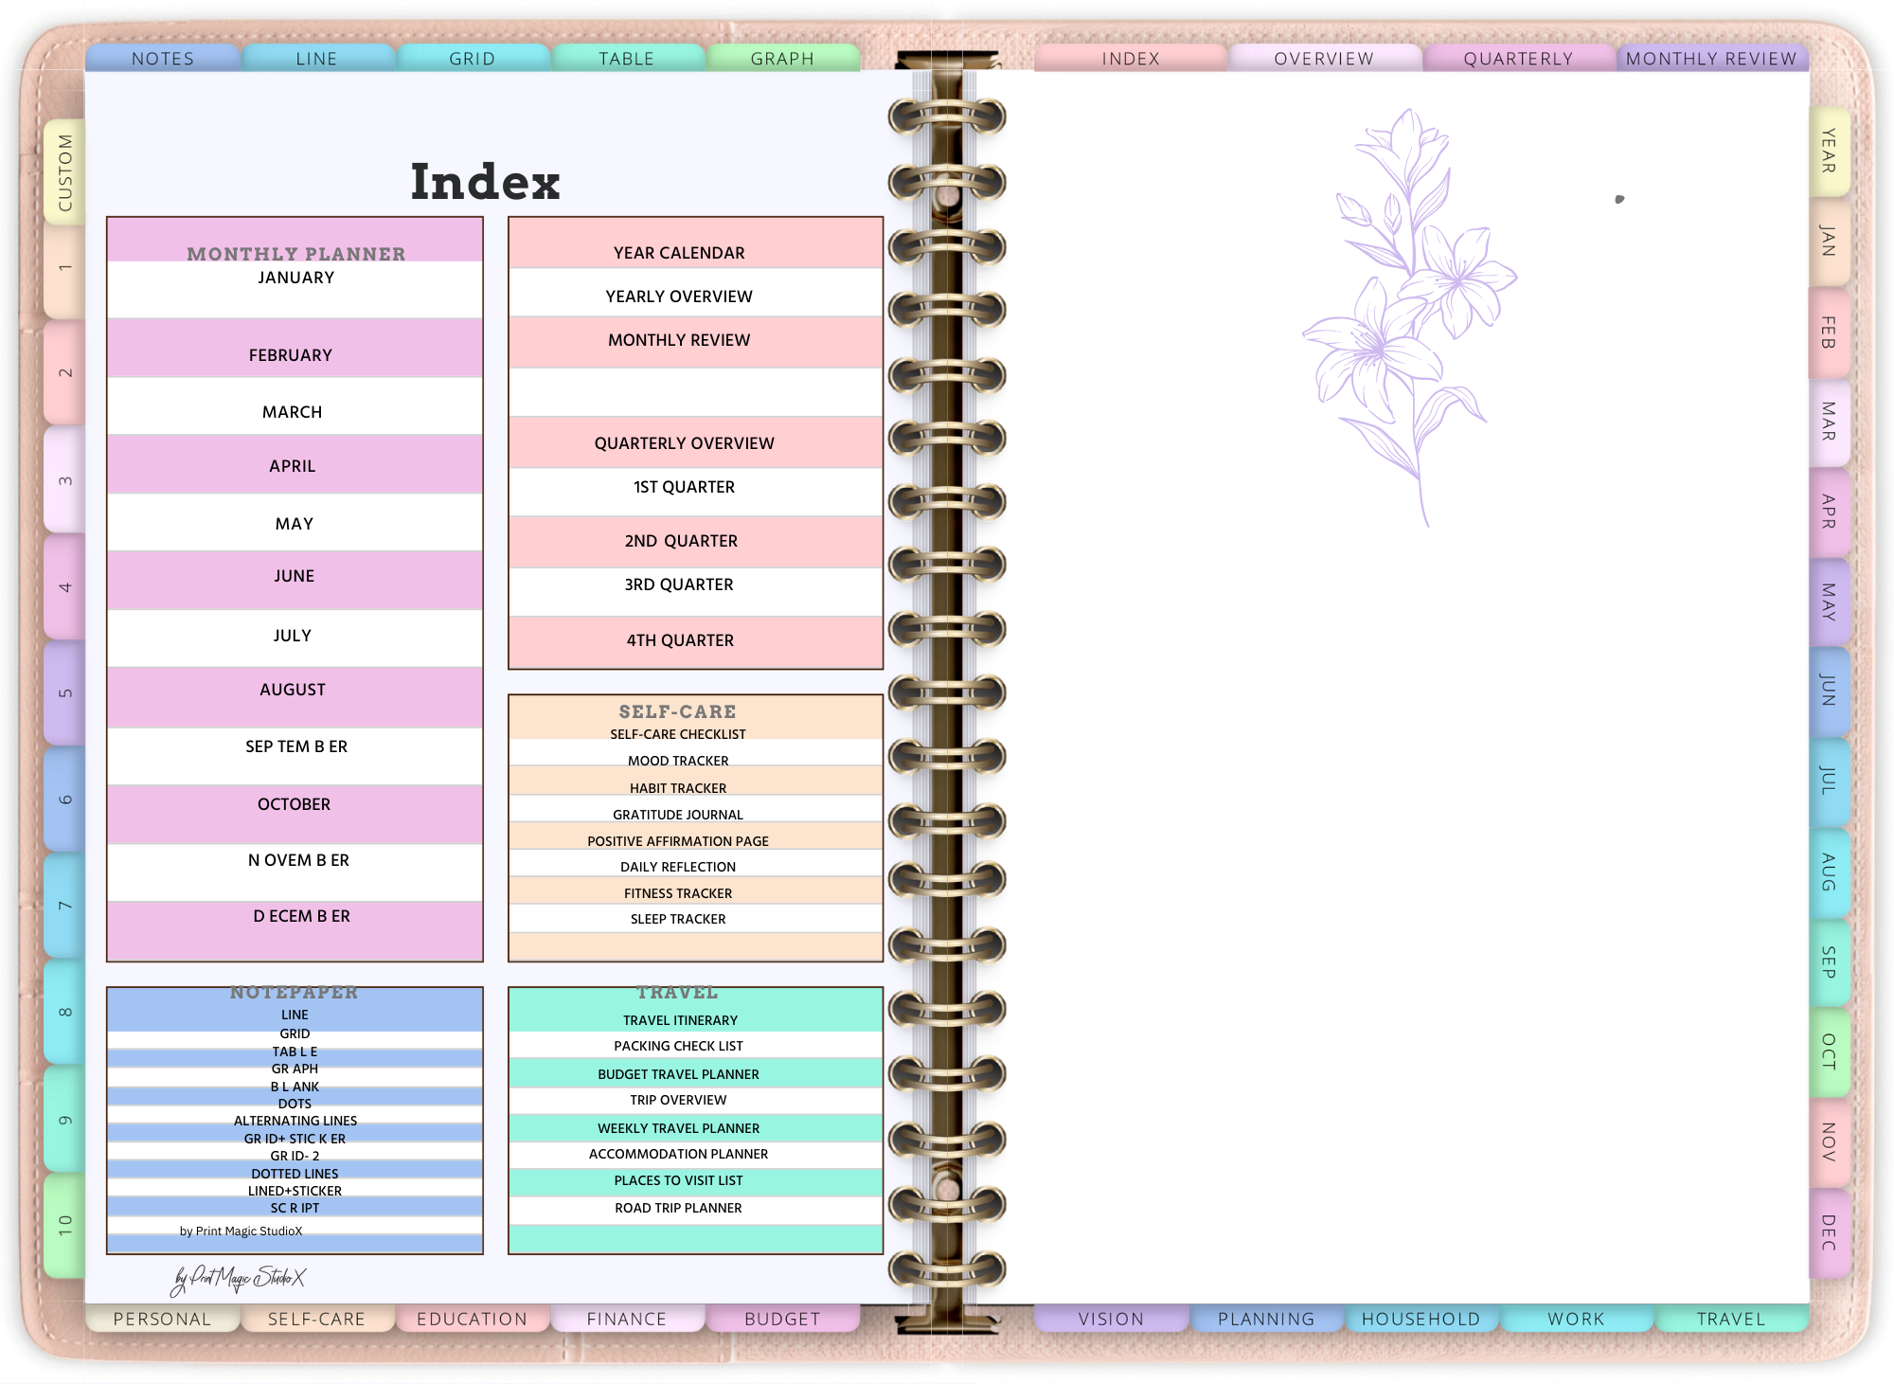Click the purple lily flower illustration
Image resolution: width=1894 pixels, height=1384 pixels.
tap(1409, 313)
